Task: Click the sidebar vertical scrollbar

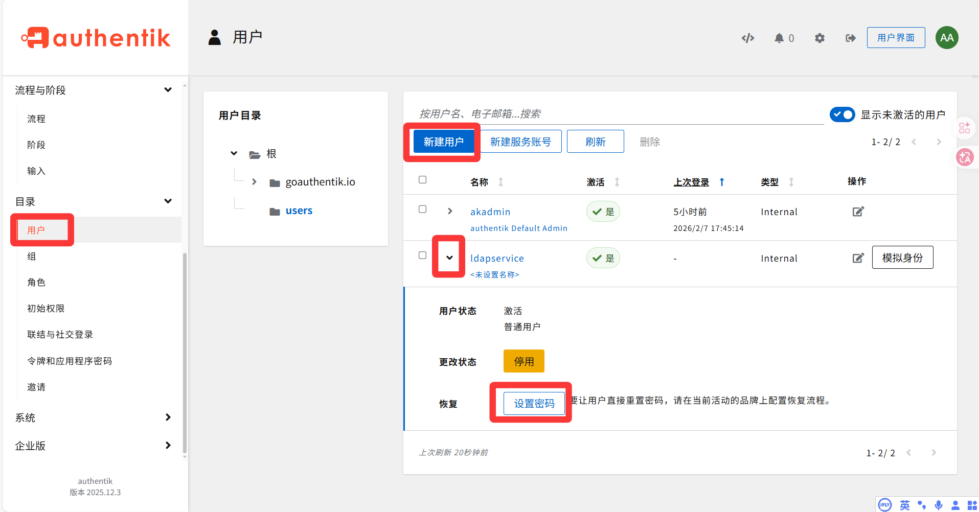Action: click(185, 353)
